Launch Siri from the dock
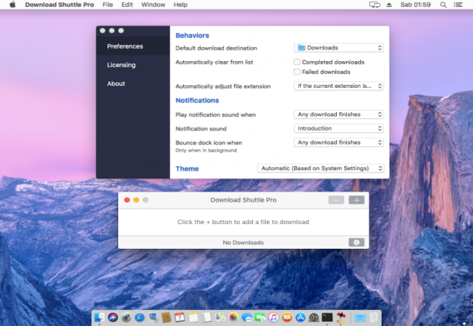This screenshot has height=326, width=473. (113, 318)
